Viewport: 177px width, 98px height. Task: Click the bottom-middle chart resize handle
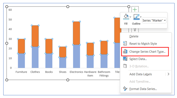click(68, 80)
